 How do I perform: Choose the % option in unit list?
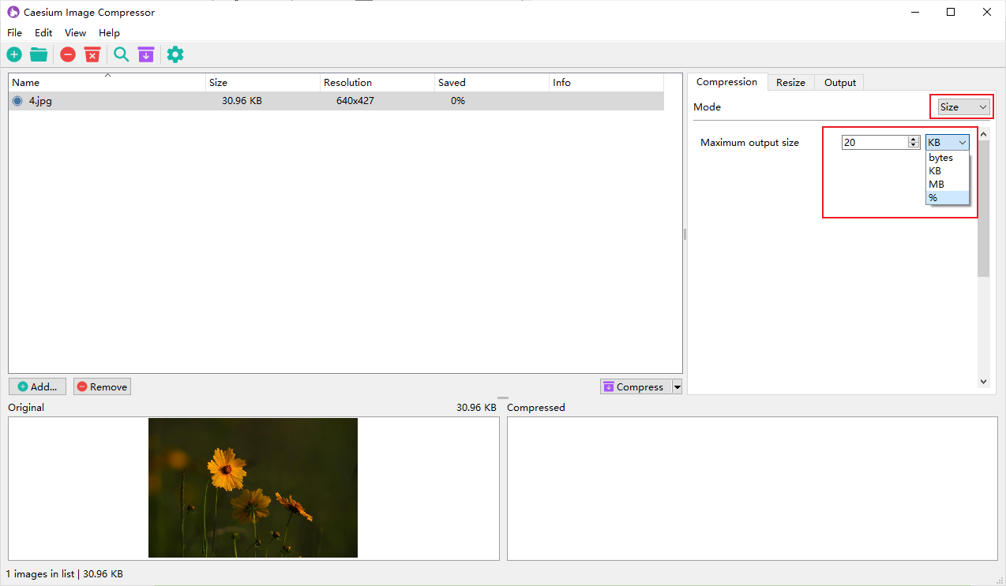[947, 198]
